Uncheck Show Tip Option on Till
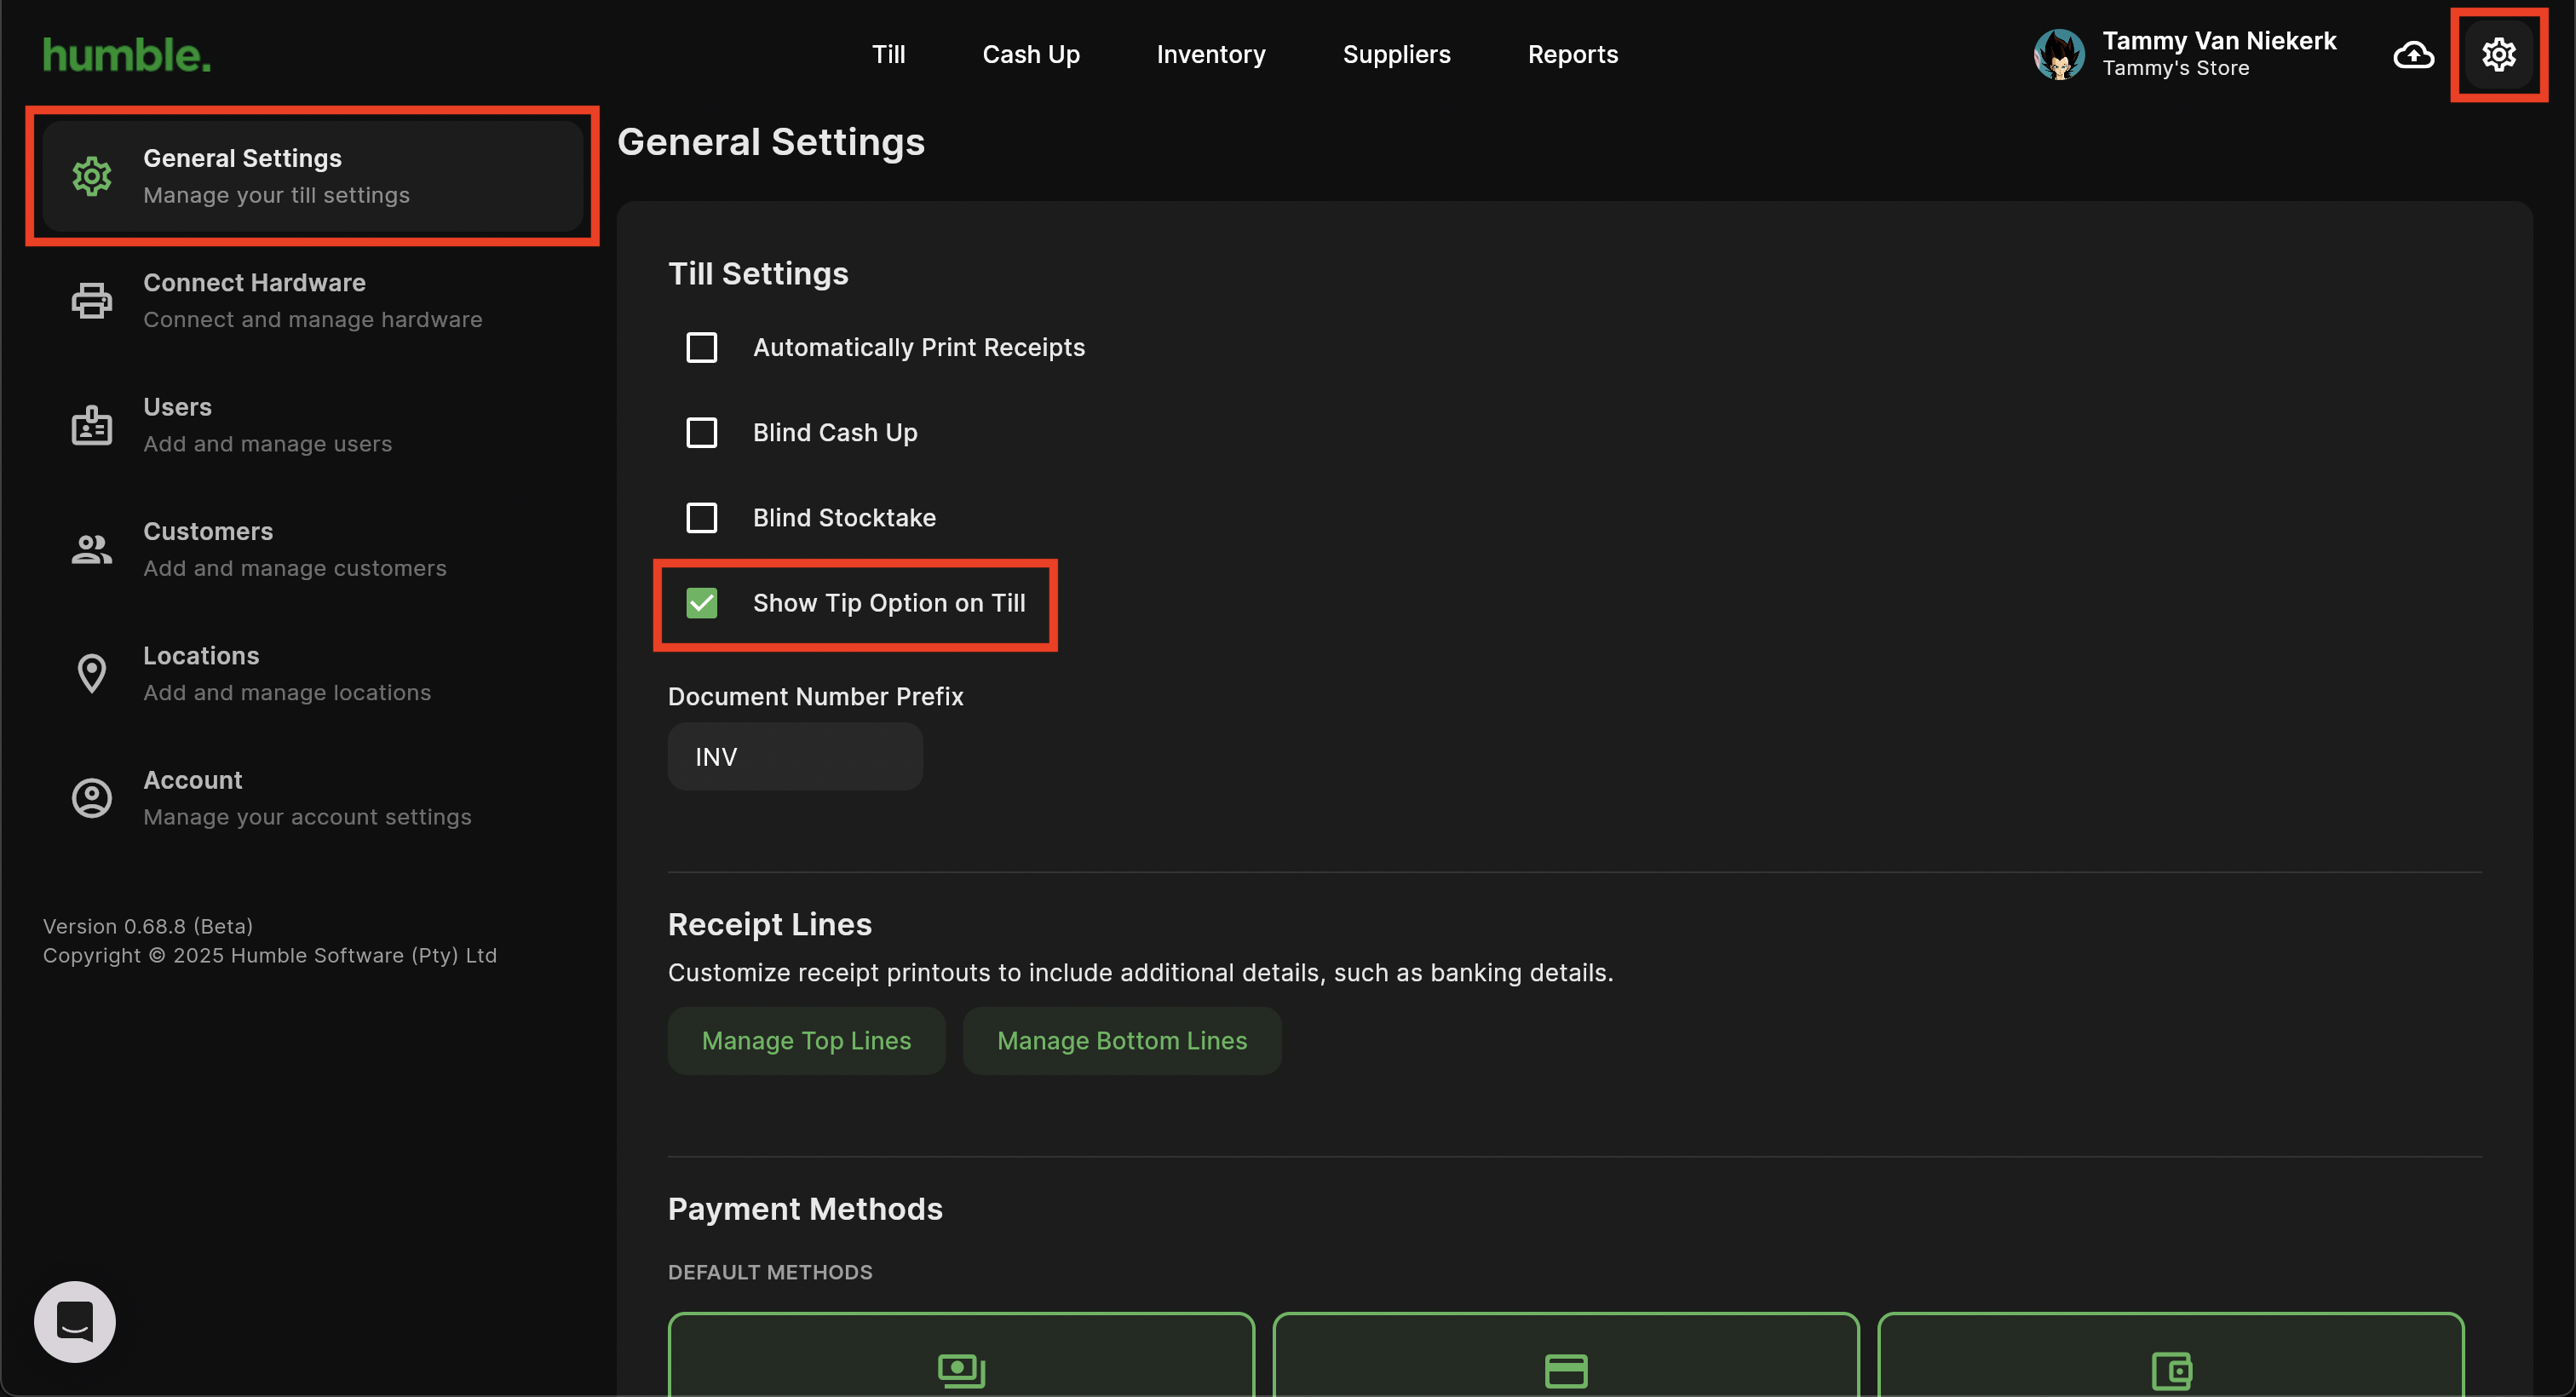Viewport: 2576px width, 1397px height. (702, 603)
